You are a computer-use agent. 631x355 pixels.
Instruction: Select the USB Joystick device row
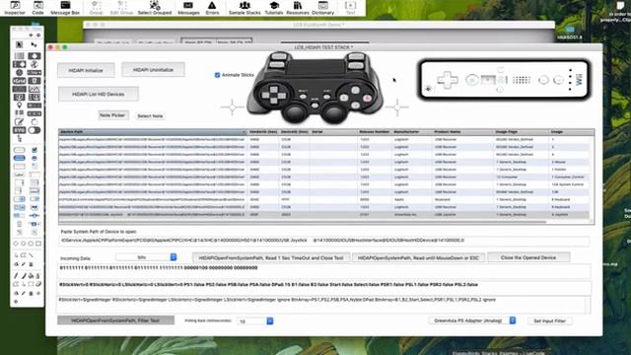(324, 215)
